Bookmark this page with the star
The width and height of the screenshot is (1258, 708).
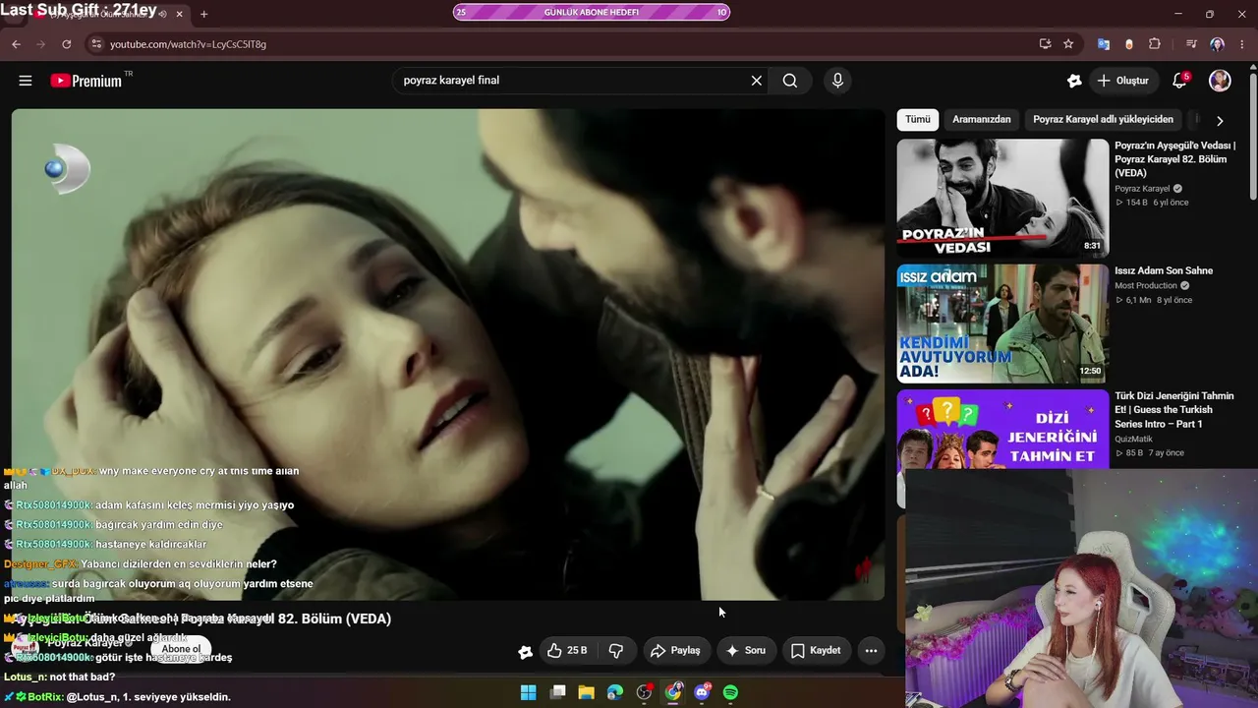pyautogui.click(x=1068, y=44)
